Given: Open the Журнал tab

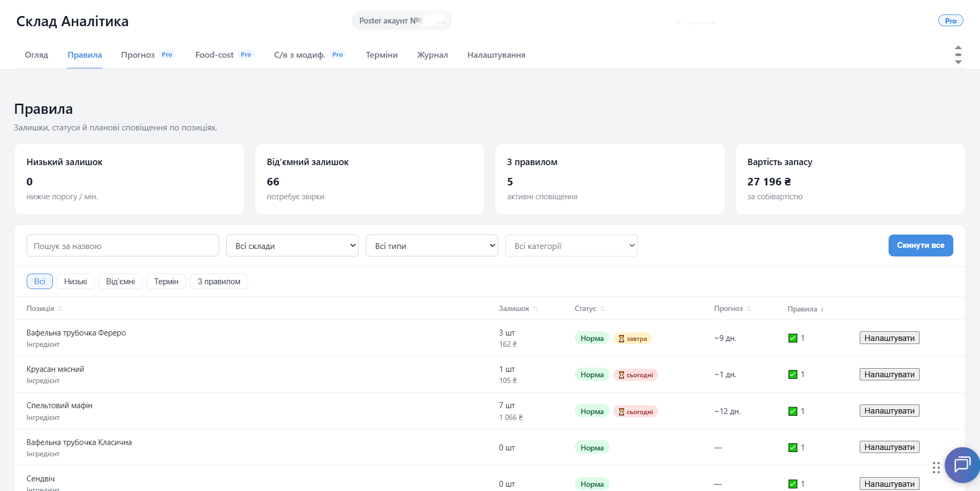Looking at the screenshot, I should click(x=433, y=55).
